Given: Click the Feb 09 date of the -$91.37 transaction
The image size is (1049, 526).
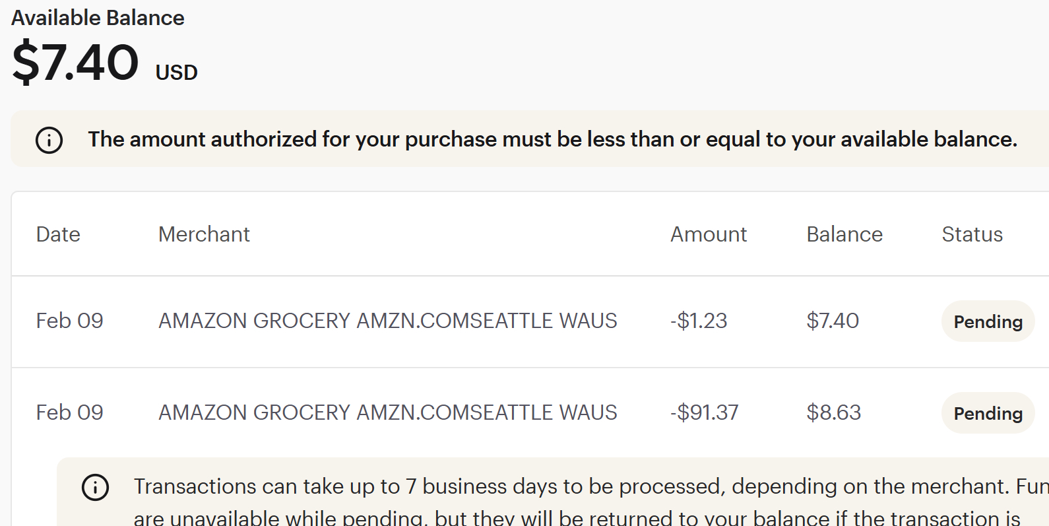Looking at the screenshot, I should pyautogui.click(x=69, y=412).
